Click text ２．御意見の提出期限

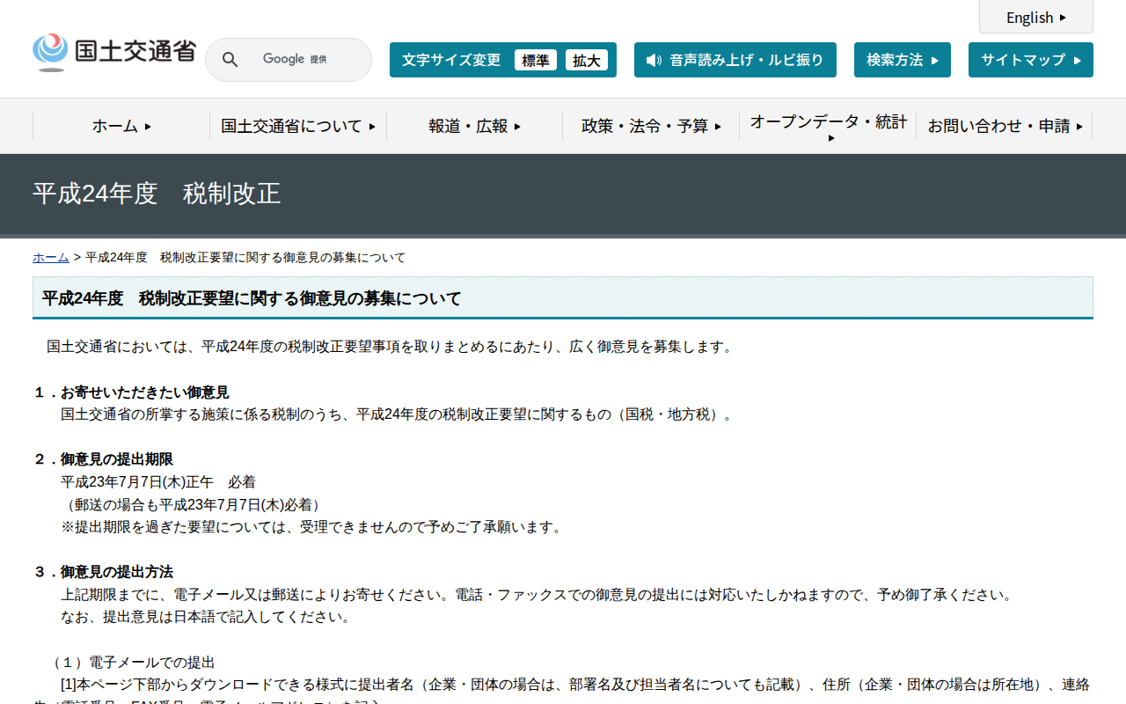[103, 459]
